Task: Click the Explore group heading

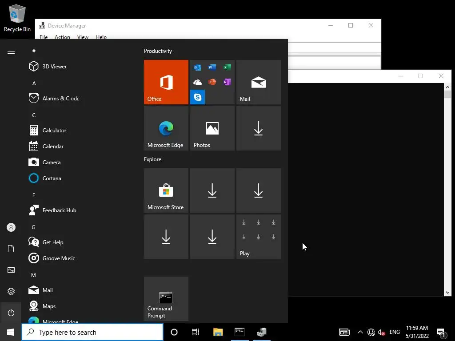Action: click(x=153, y=159)
